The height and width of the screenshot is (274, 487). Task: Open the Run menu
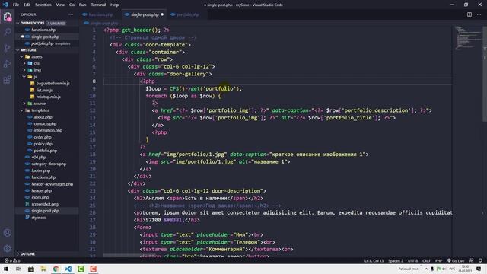pos(83,5)
